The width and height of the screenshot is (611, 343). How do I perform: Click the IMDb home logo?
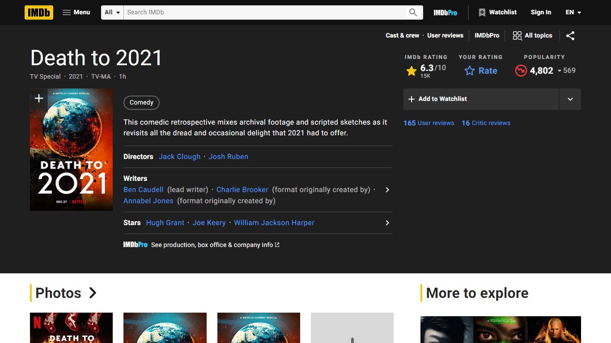pos(39,13)
